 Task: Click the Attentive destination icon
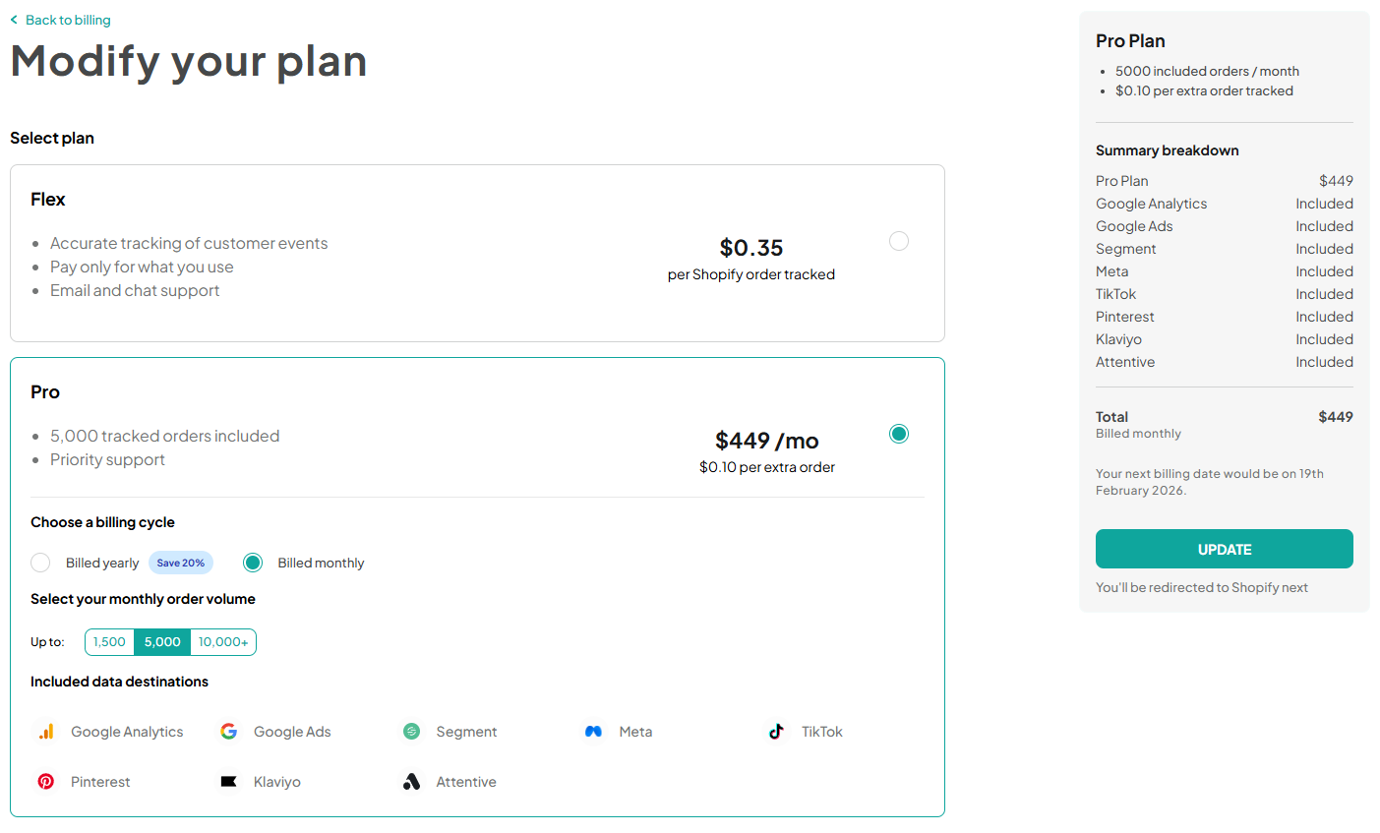pos(410,781)
